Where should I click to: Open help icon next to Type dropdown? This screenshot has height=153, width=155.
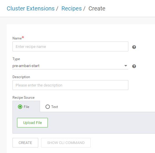[134, 66]
